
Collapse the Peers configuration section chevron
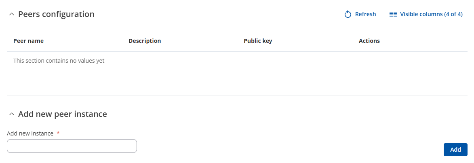click(x=12, y=14)
